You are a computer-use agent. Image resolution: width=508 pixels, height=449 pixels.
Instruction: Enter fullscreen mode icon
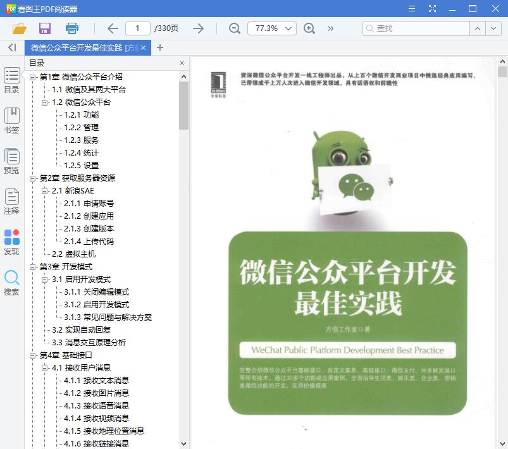(432, 8)
